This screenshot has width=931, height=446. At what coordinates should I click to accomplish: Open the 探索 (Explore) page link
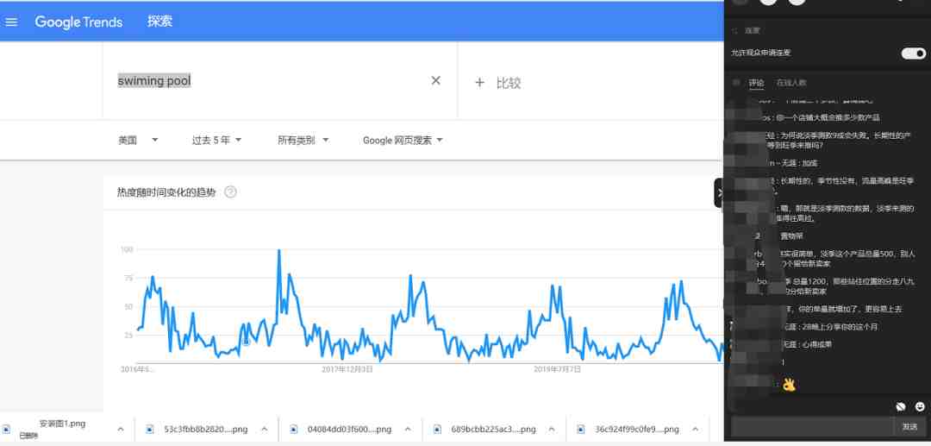[159, 22]
